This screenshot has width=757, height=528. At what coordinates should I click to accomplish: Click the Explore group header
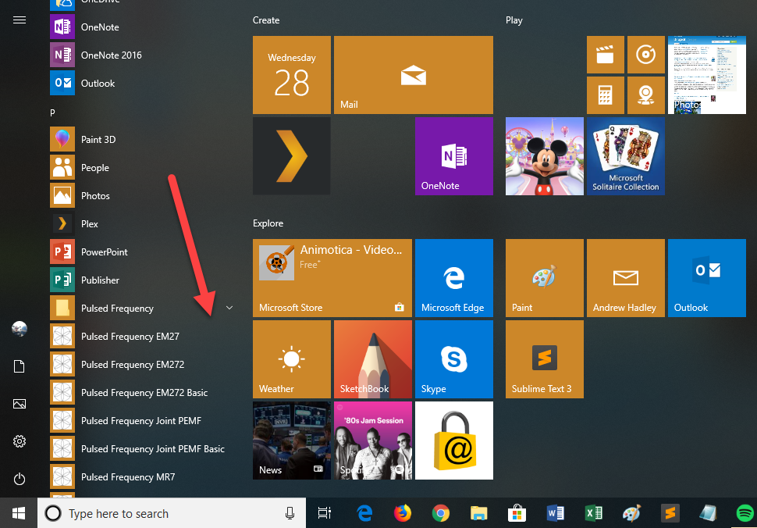click(268, 223)
